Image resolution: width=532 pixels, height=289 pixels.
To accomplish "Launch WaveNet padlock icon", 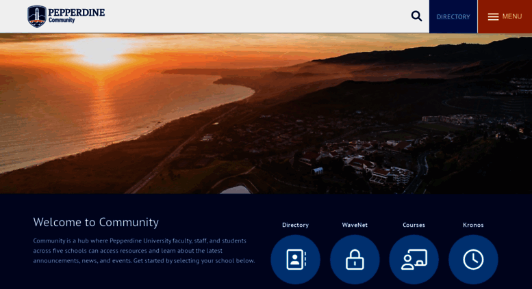I will (355, 260).
